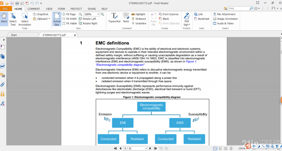Screen dimensions: 282x151
Task: Click the Open folder icon in quick access
Action: pos(7,3)
